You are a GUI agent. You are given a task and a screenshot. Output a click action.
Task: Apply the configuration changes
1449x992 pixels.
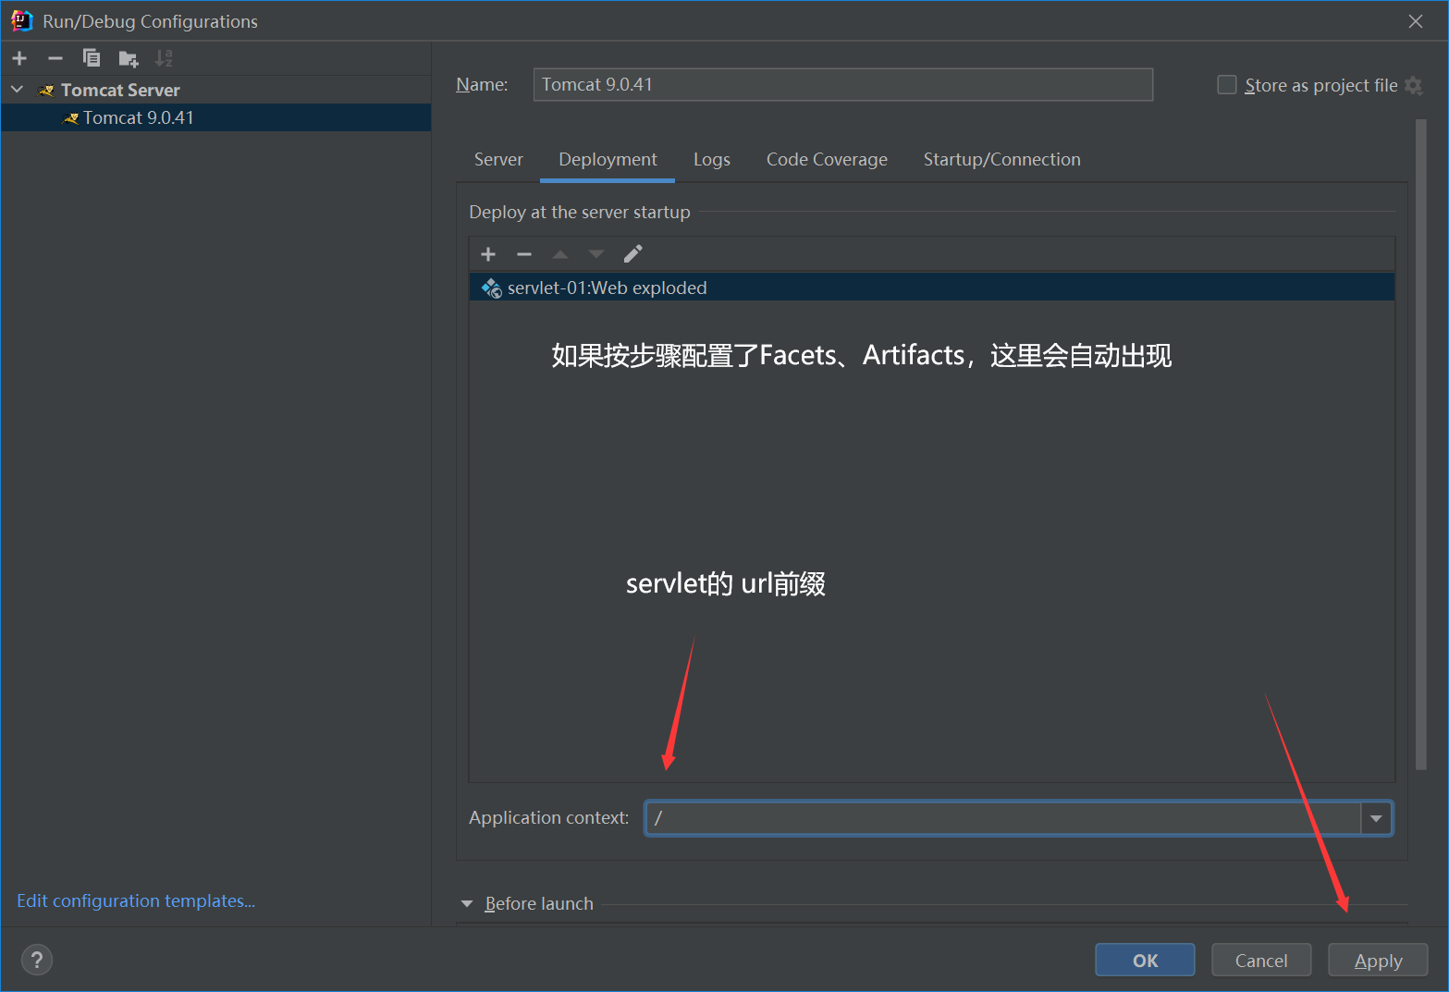pos(1378,960)
